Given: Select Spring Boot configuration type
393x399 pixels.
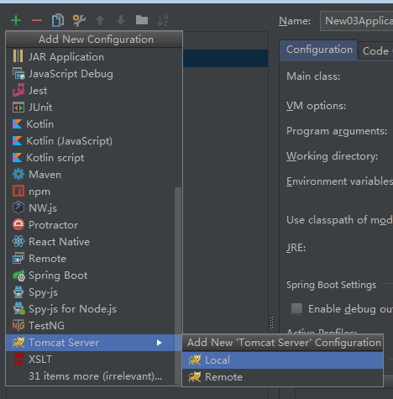Looking at the screenshot, I should click(x=91, y=276).
